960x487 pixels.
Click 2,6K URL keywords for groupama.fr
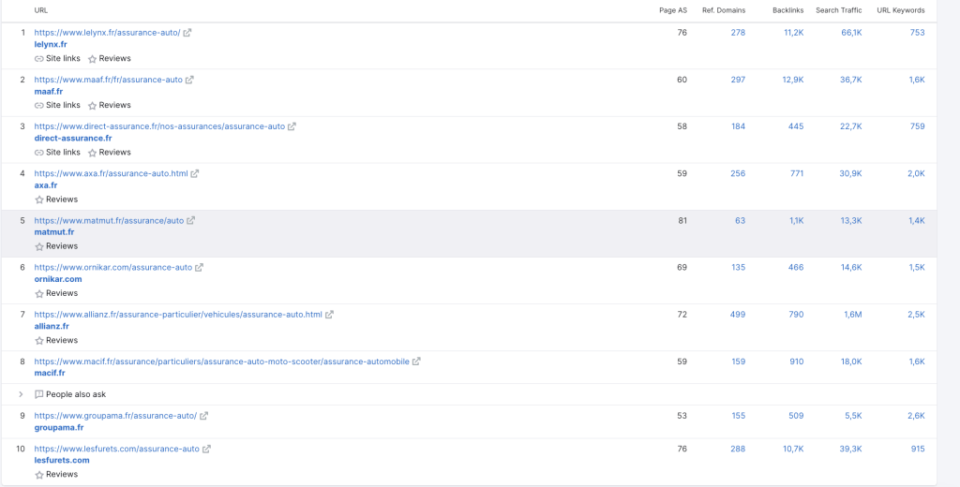click(916, 416)
